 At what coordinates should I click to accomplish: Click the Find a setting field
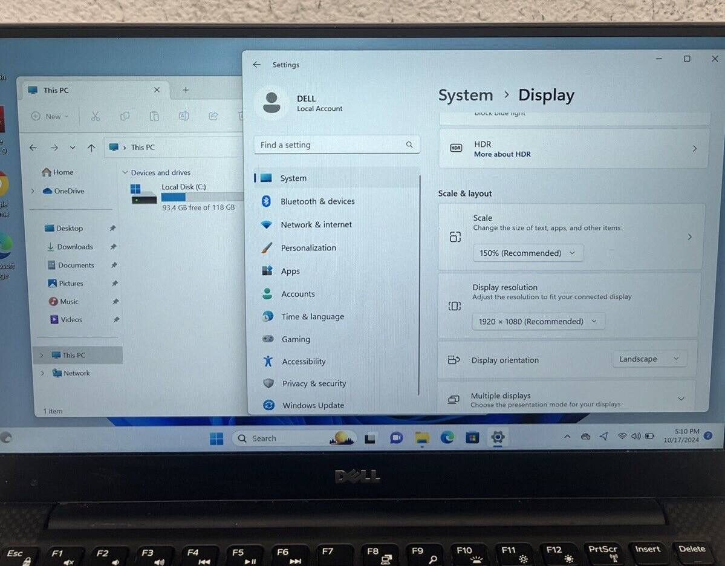[x=337, y=145]
